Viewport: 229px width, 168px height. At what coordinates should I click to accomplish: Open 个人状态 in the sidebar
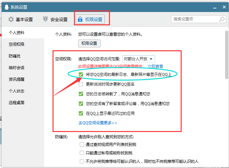(x=17, y=91)
